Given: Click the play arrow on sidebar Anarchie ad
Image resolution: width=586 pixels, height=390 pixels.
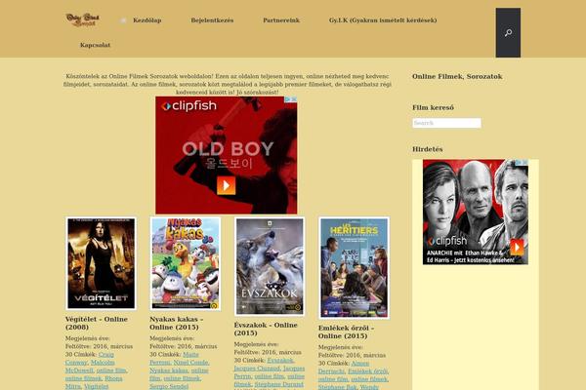Looking at the screenshot, I should [520, 238].
